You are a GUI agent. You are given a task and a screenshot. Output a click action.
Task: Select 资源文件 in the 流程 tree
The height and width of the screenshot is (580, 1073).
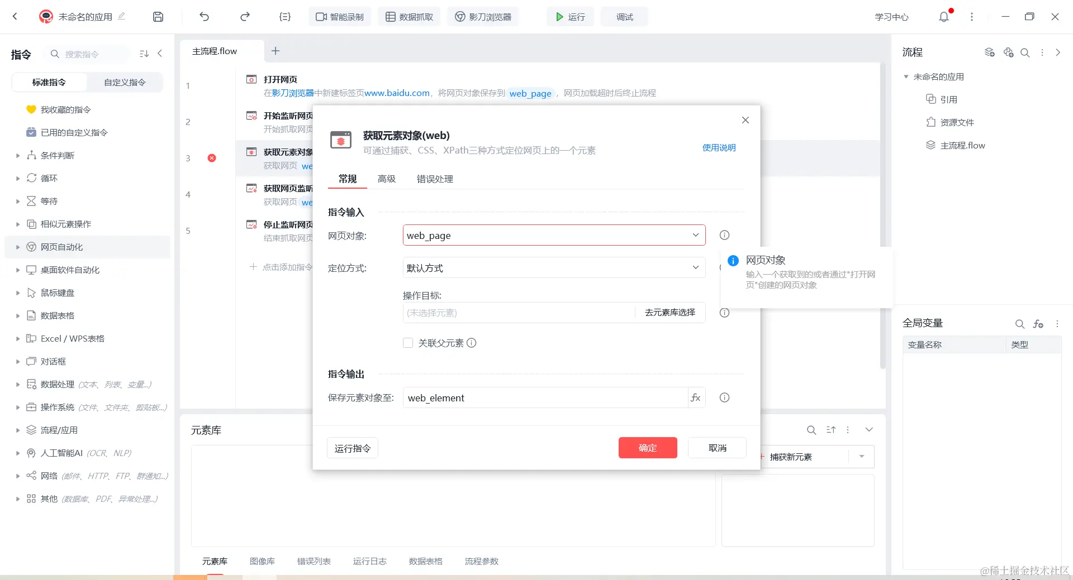pyautogui.click(x=957, y=122)
